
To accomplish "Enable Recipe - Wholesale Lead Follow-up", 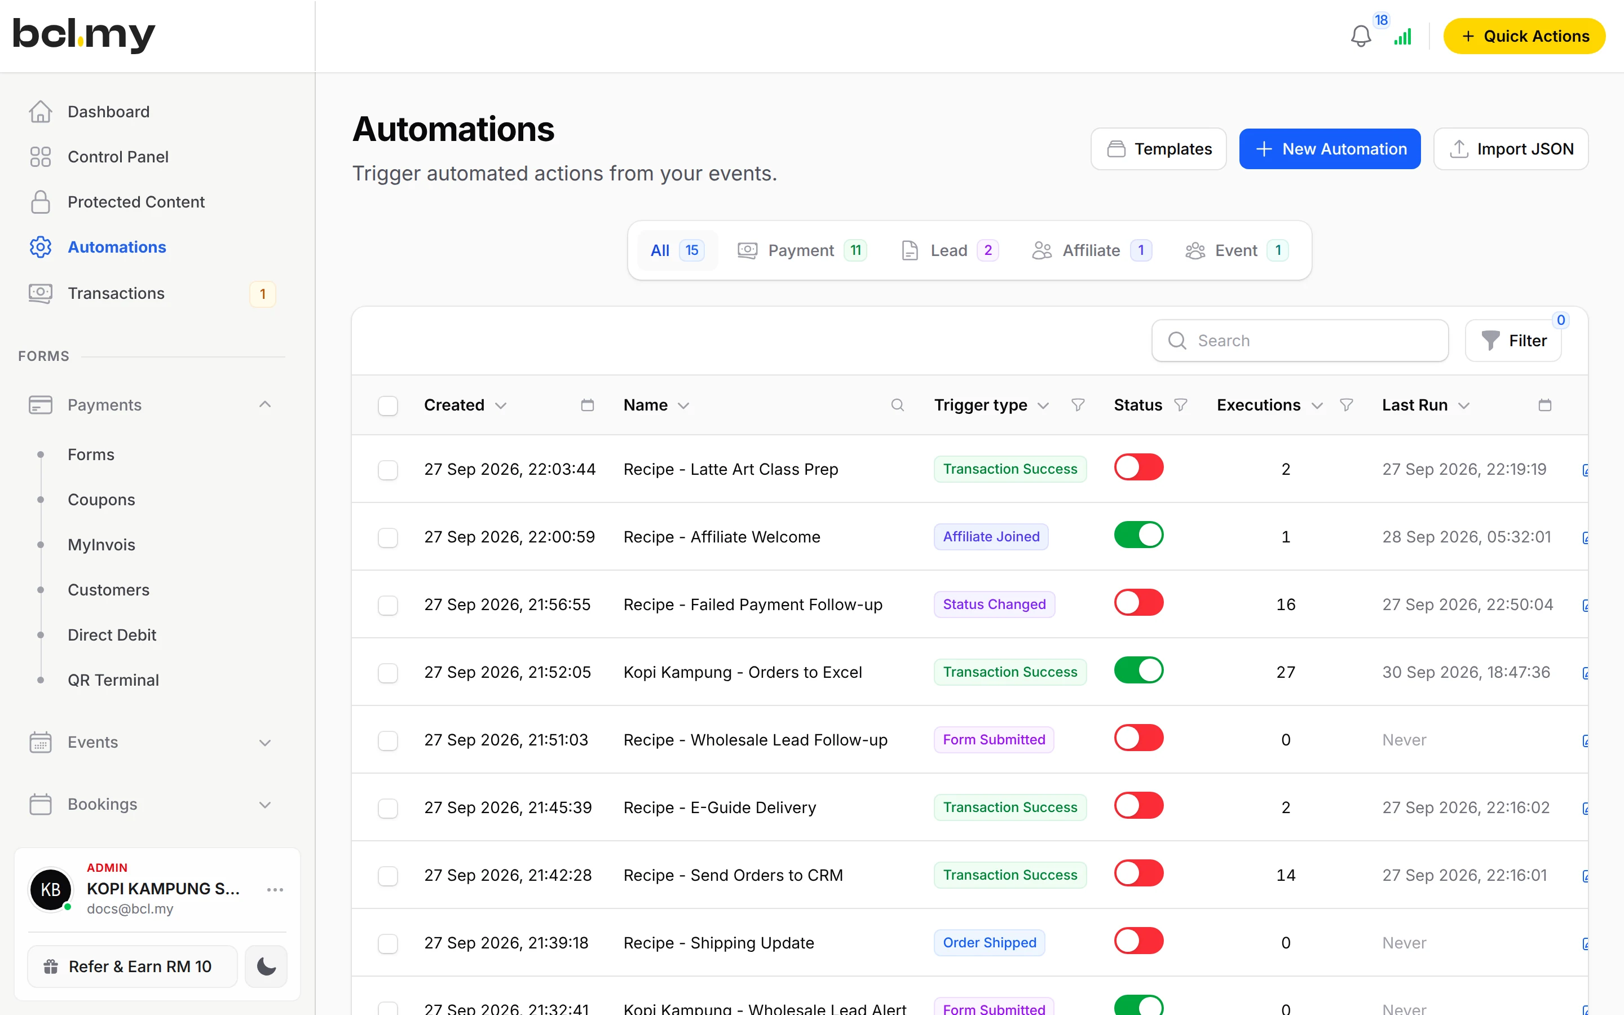I will pyautogui.click(x=1138, y=739).
